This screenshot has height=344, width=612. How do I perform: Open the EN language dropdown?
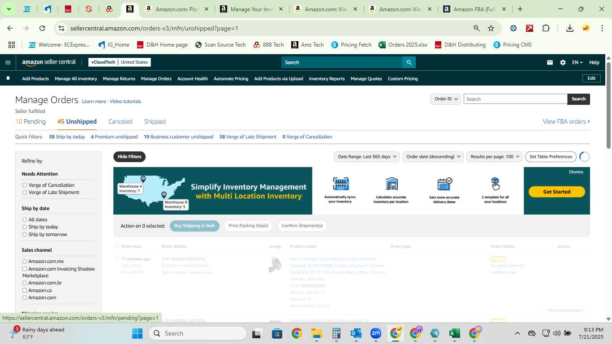pyautogui.click(x=577, y=63)
